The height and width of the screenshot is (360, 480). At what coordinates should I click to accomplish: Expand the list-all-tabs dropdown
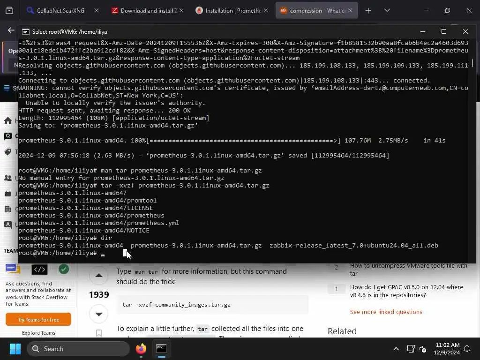pyautogui.click(x=387, y=10)
